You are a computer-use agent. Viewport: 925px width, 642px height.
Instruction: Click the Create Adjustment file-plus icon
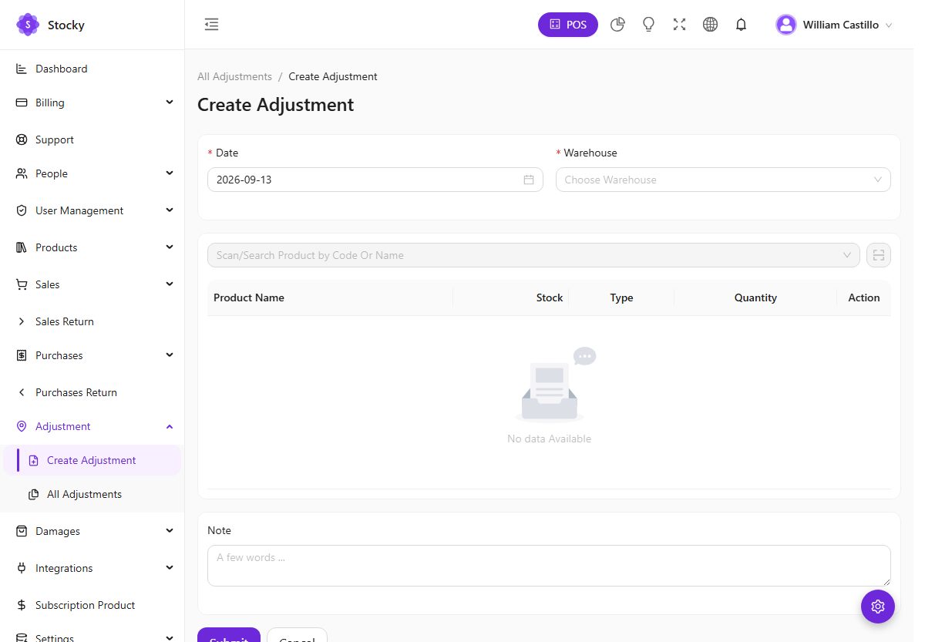click(33, 460)
